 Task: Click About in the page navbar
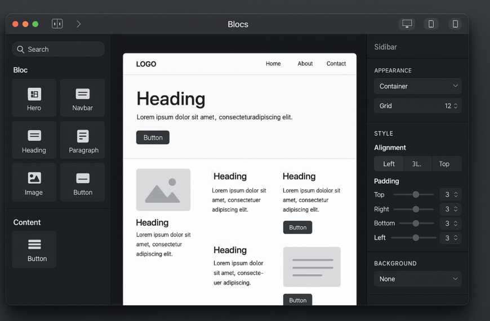tap(305, 64)
